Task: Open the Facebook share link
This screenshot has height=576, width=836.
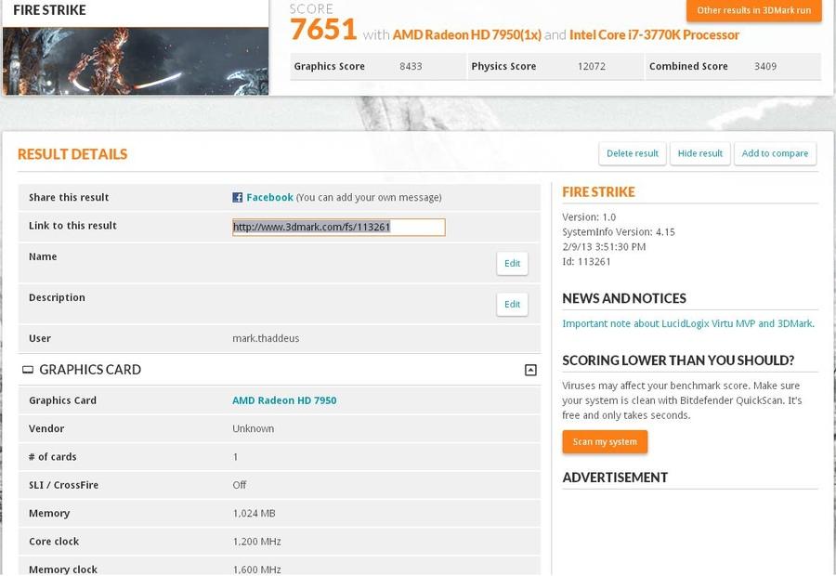Action: [x=269, y=197]
